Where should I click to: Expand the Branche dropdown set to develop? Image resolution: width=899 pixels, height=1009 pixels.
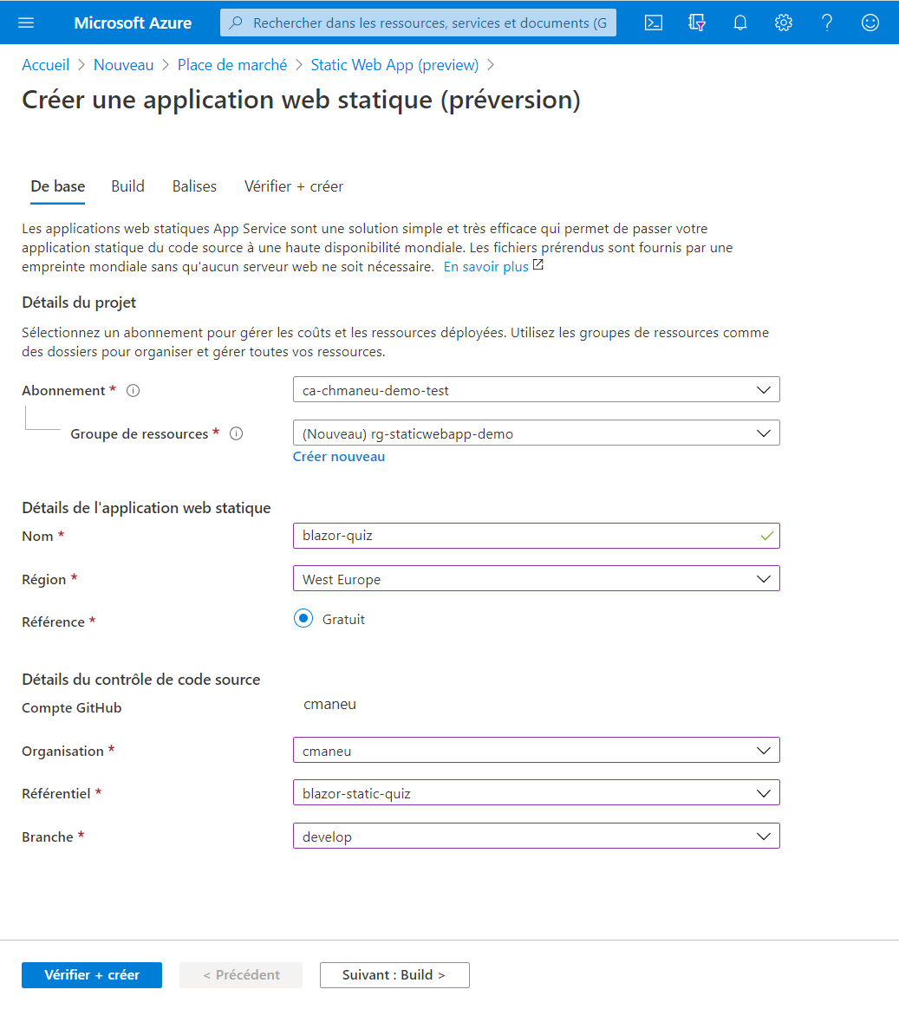pyautogui.click(x=536, y=836)
